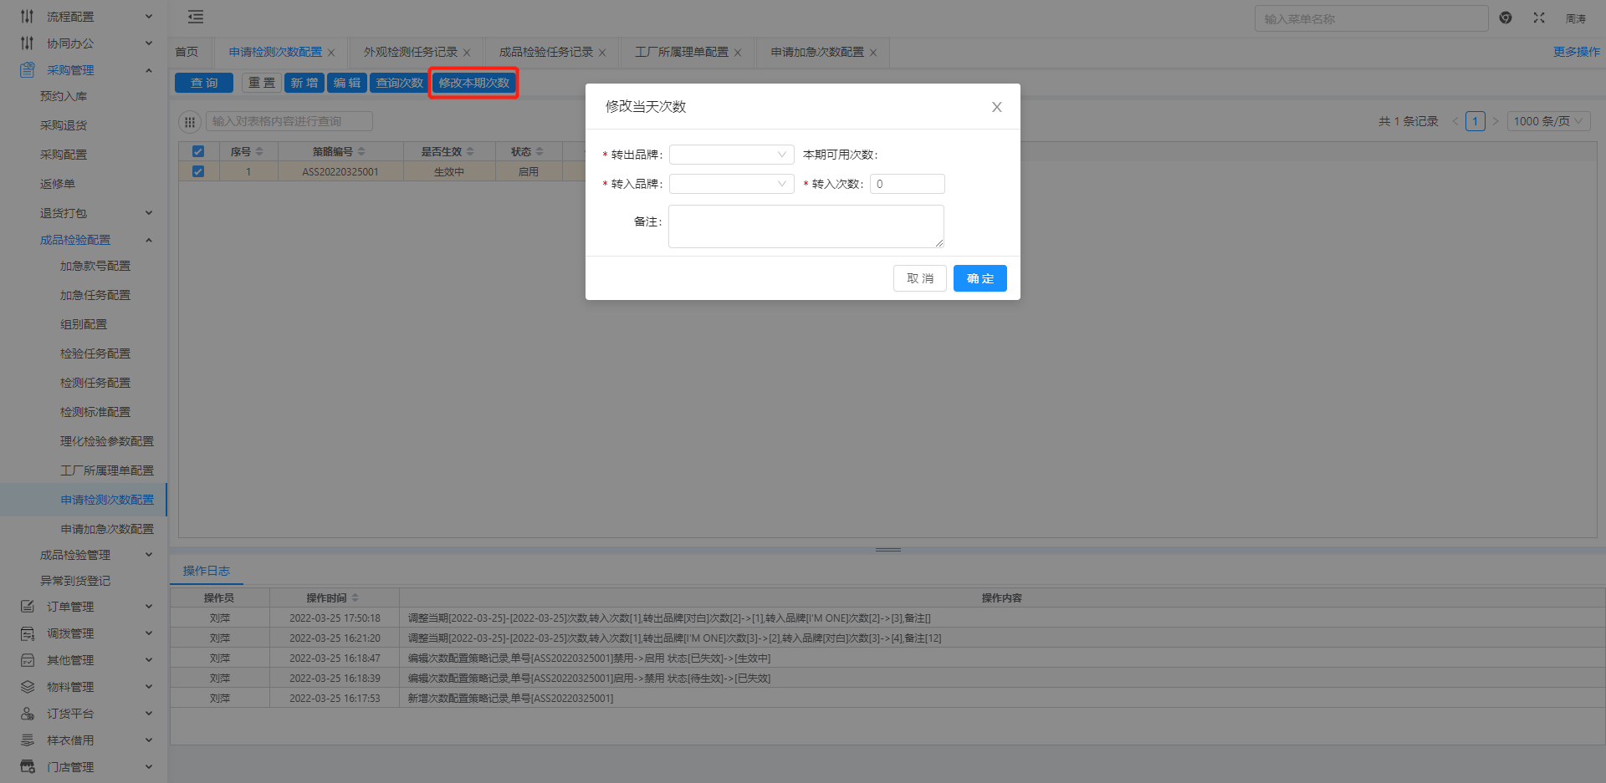Click the 确定 button in dialog
This screenshot has height=783, width=1606.
pyautogui.click(x=979, y=278)
